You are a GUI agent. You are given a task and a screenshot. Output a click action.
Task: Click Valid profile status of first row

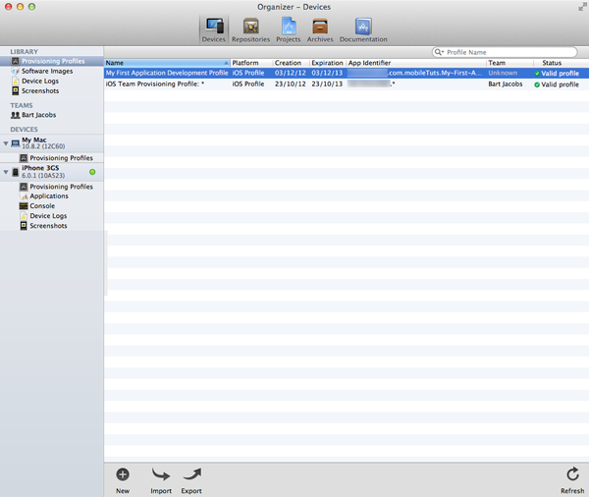(557, 74)
